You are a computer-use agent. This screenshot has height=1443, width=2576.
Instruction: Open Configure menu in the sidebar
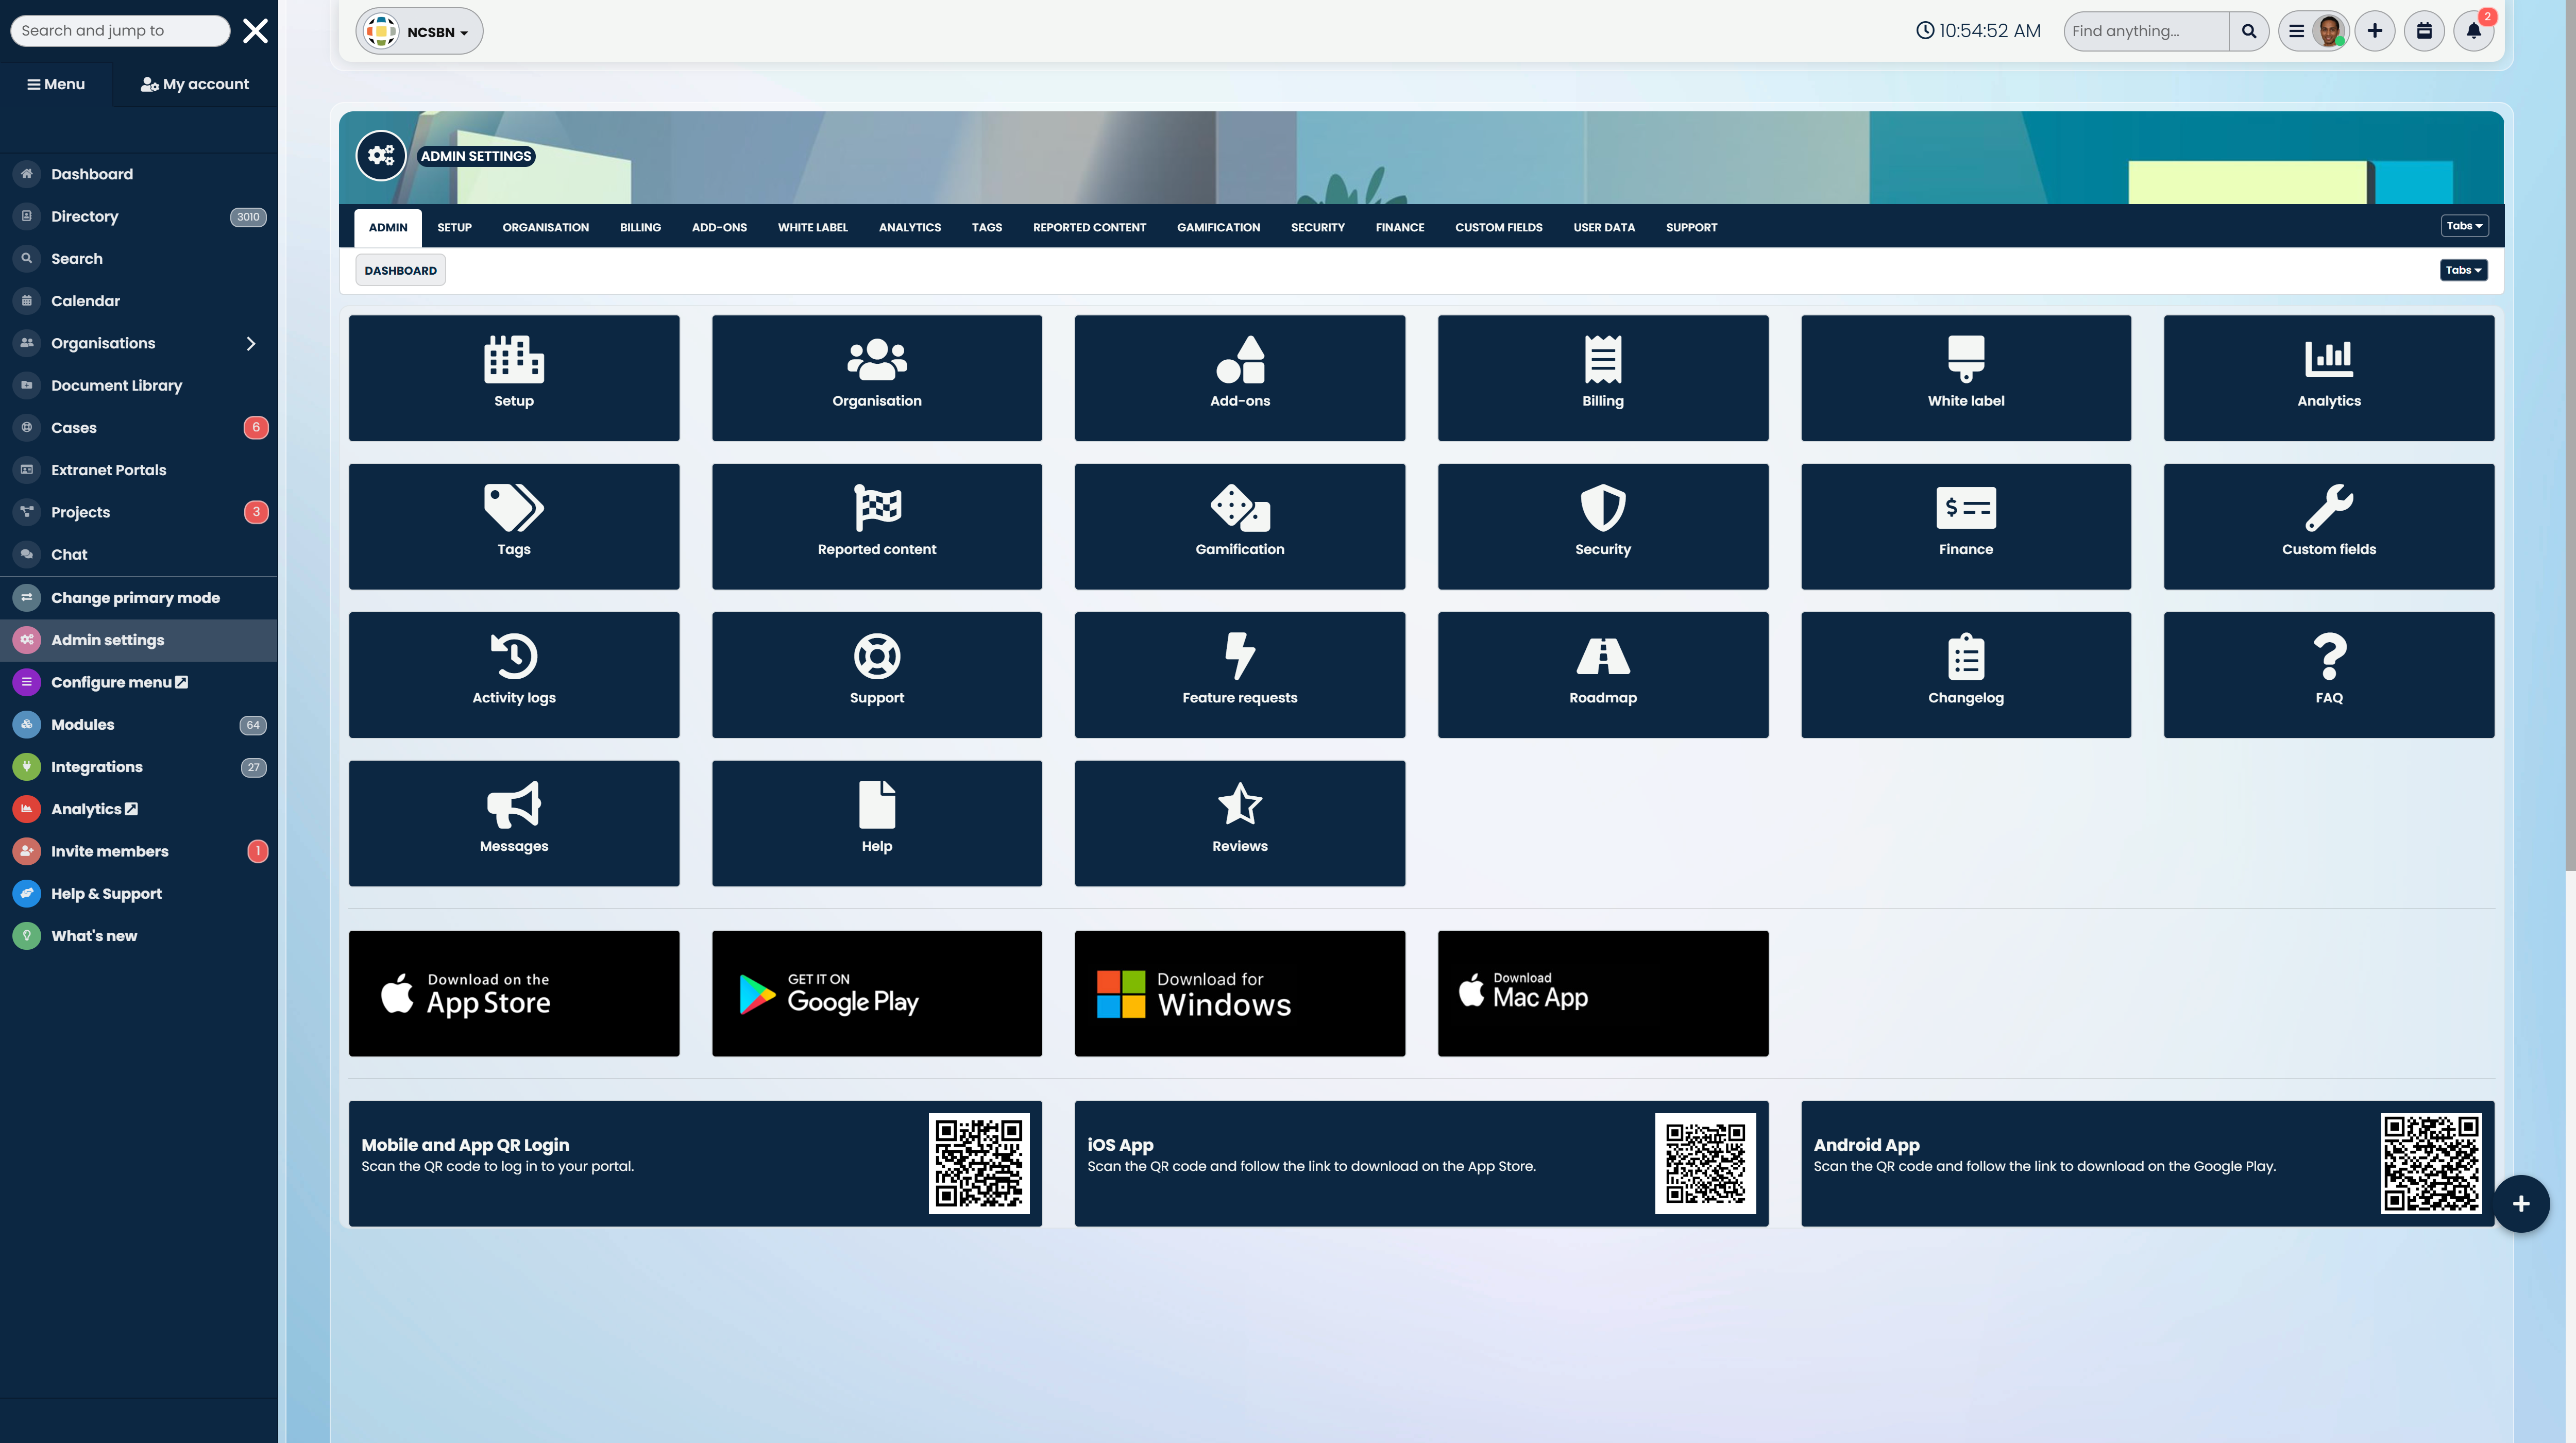pos(139,682)
